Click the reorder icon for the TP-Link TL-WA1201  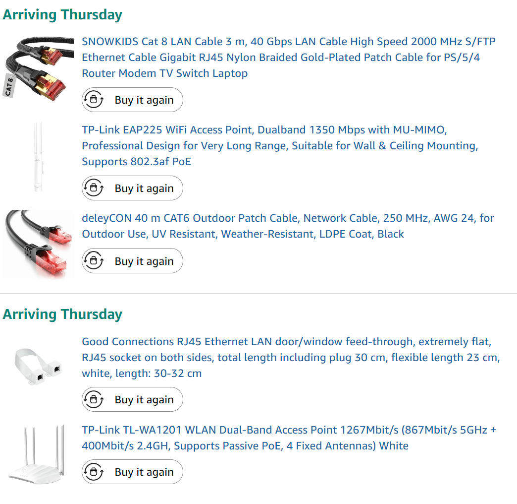point(94,472)
